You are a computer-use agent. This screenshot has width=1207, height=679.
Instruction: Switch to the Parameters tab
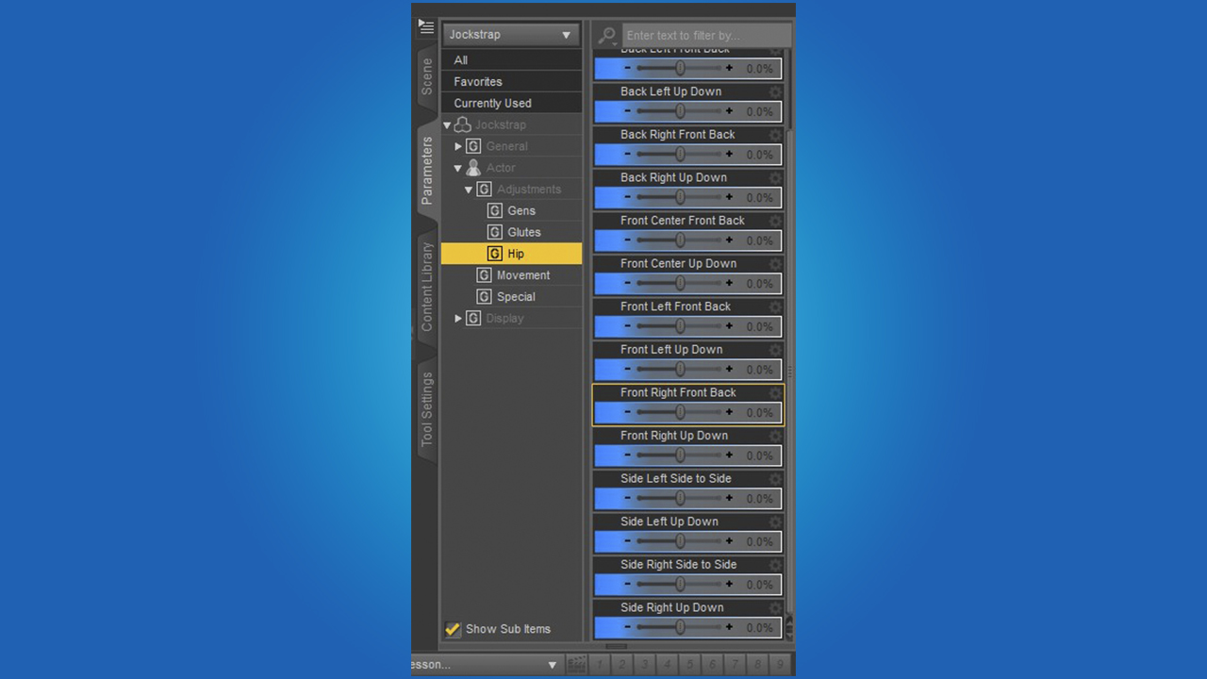pyautogui.click(x=427, y=171)
